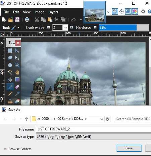151x156 pixels.
Task: Toggle the Tools window hammer icon
Action: pyautogui.click(x=115, y=11)
